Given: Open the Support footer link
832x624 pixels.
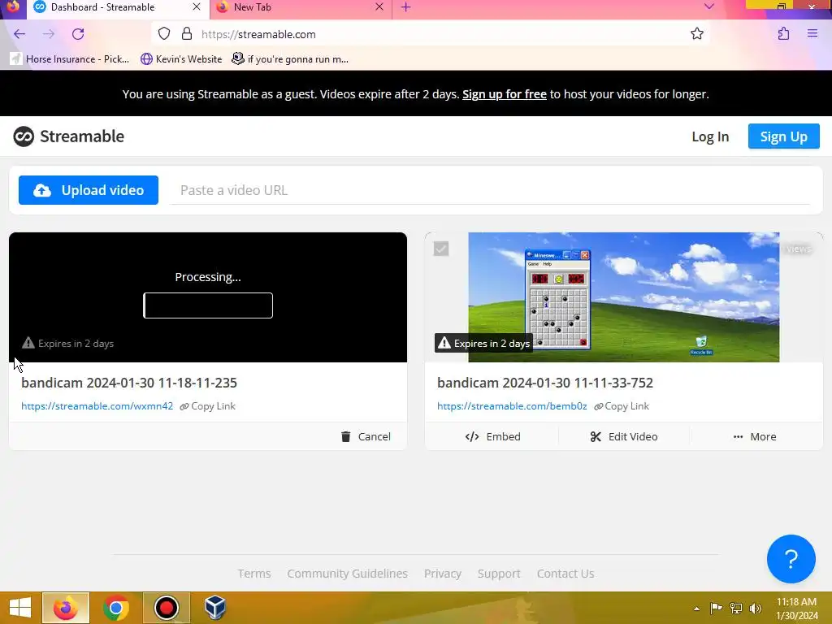Looking at the screenshot, I should coord(499,574).
